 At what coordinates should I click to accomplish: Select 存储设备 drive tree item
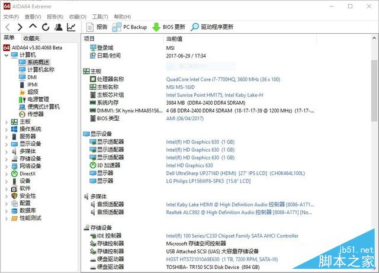(30, 159)
